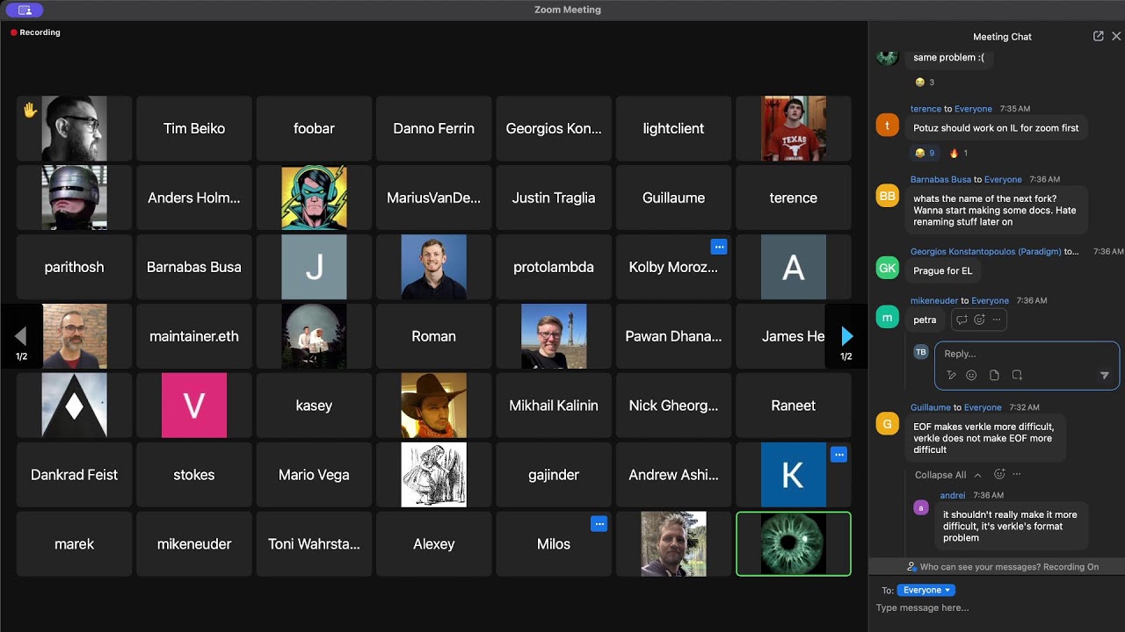Click andrei sender name in thread
Image resolution: width=1125 pixels, height=632 pixels.
click(953, 495)
